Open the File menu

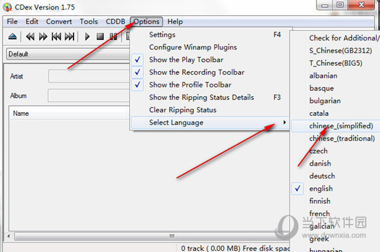pyautogui.click(x=12, y=22)
